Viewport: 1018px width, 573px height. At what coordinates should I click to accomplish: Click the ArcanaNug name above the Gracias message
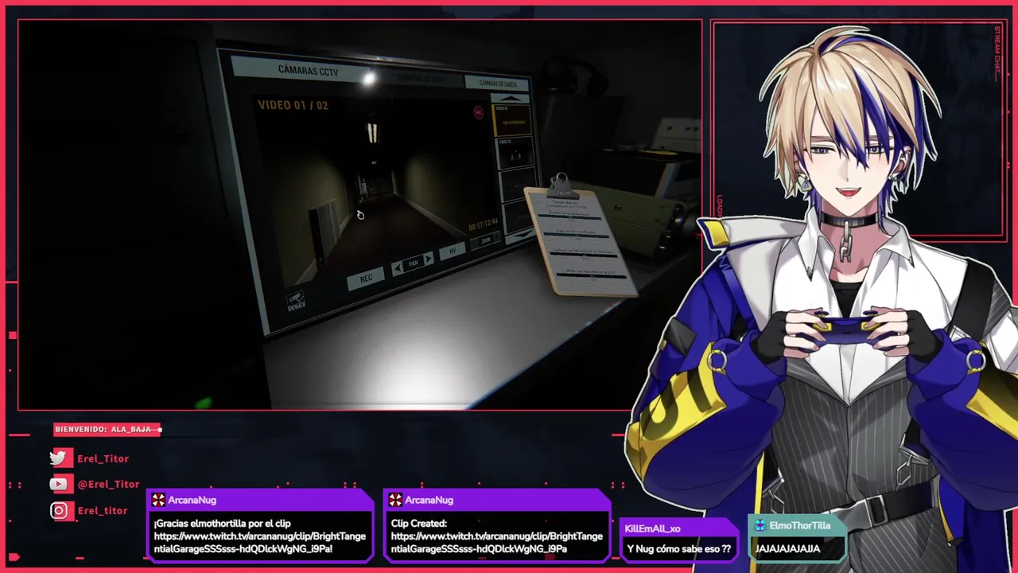tap(192, 500)
